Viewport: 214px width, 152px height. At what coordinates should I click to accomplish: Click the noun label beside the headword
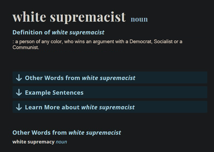[x=139, y=19]
